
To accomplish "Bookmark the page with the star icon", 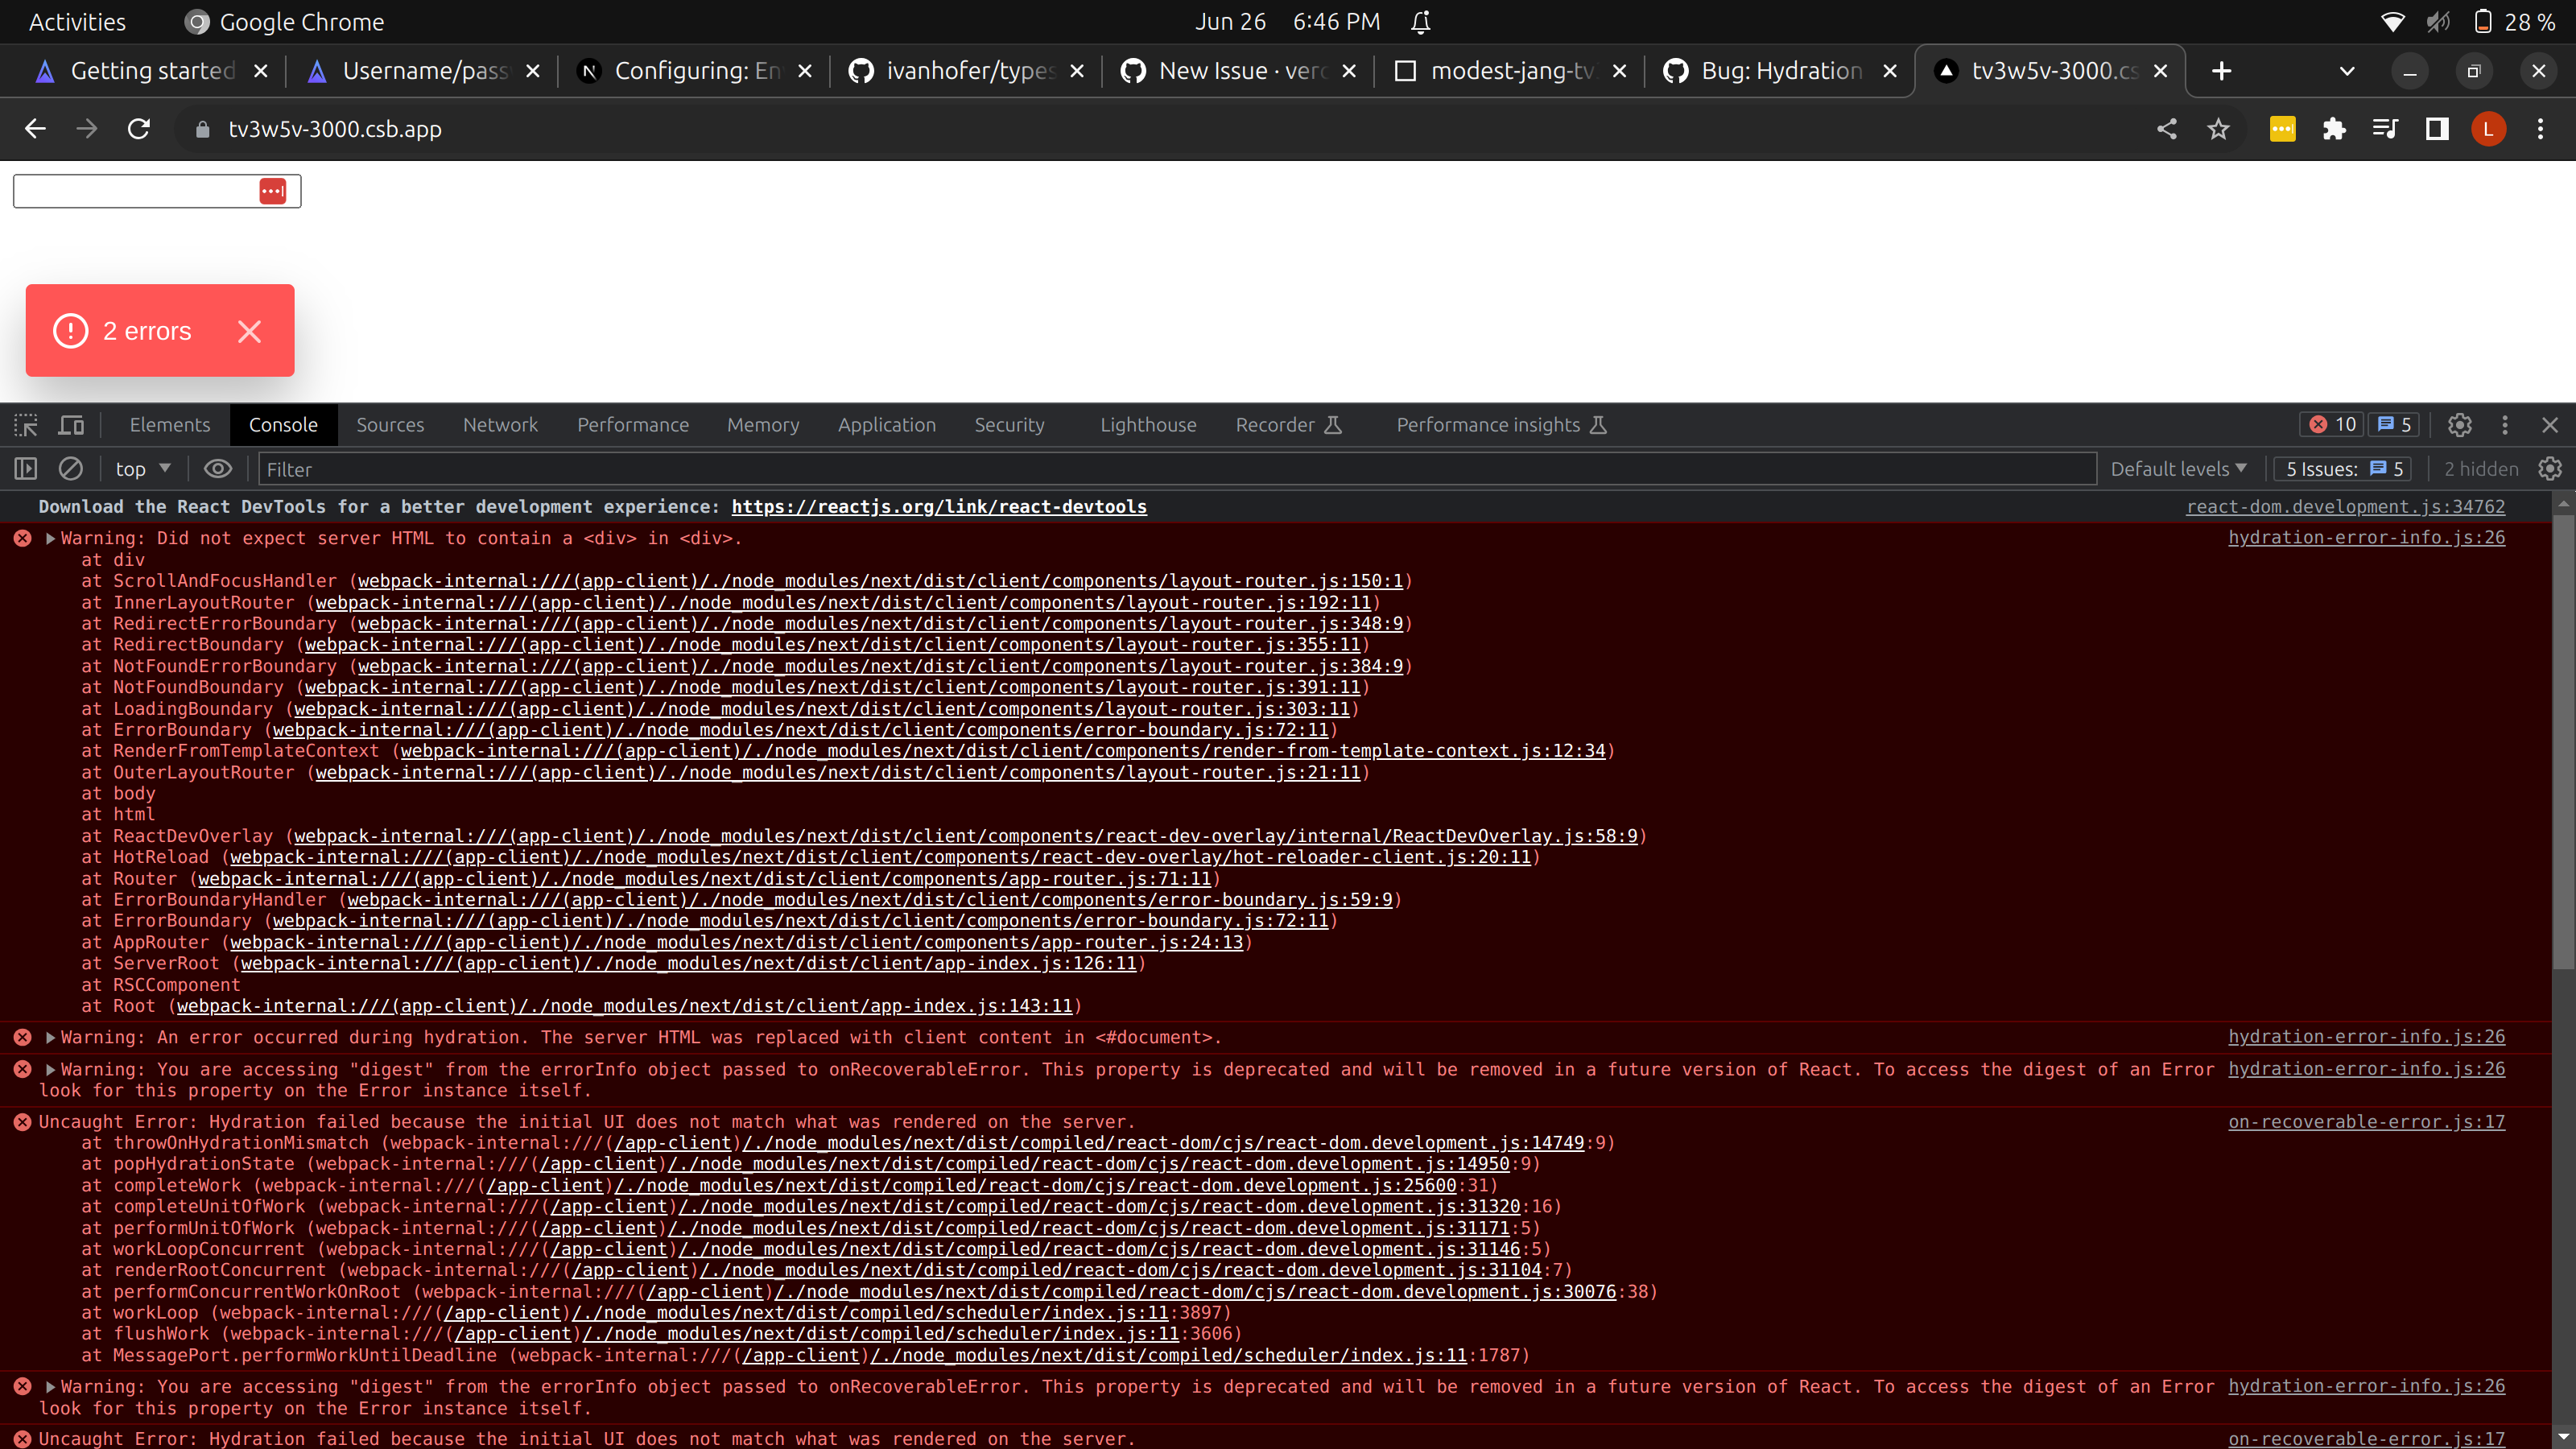I will point(2218,129).
